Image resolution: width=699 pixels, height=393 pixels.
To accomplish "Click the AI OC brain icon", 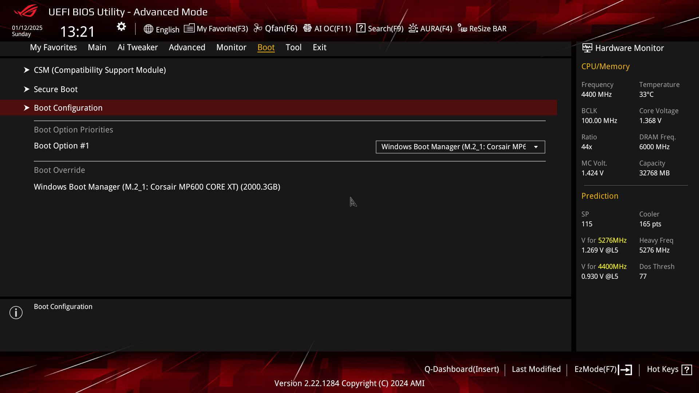I will [x=307, y=28].
